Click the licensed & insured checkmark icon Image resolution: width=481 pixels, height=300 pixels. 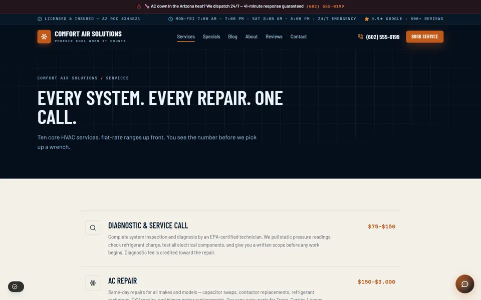click(40, 19)
